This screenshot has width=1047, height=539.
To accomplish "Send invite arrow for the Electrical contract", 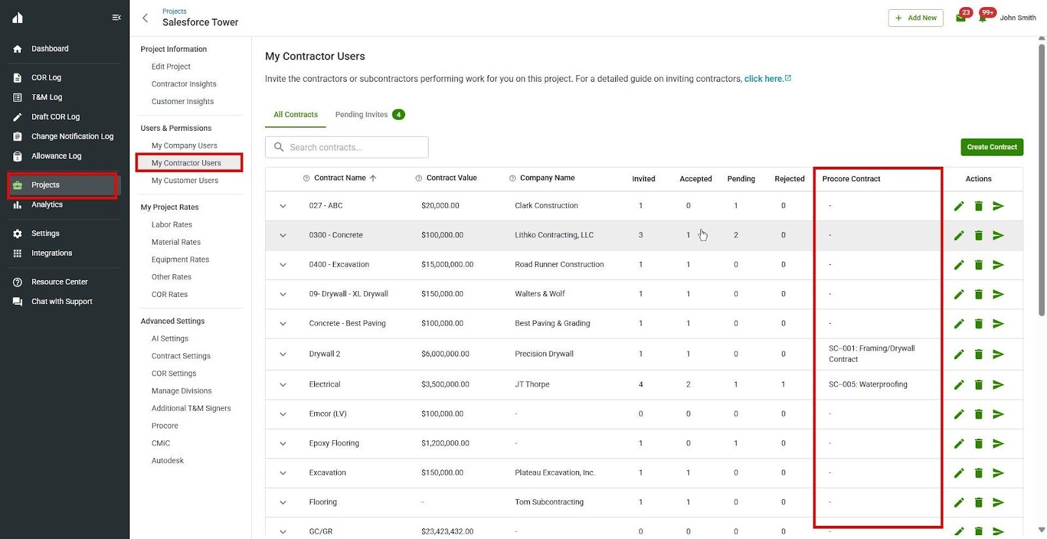I will coord(998,385).
